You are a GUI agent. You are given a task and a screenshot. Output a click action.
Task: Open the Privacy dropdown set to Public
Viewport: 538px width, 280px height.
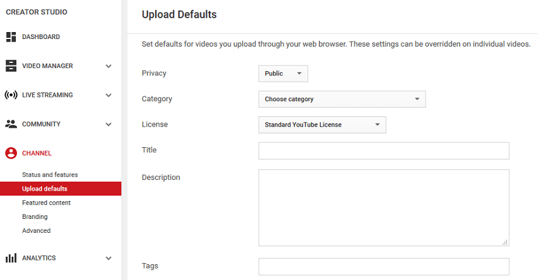coord(283,74)
